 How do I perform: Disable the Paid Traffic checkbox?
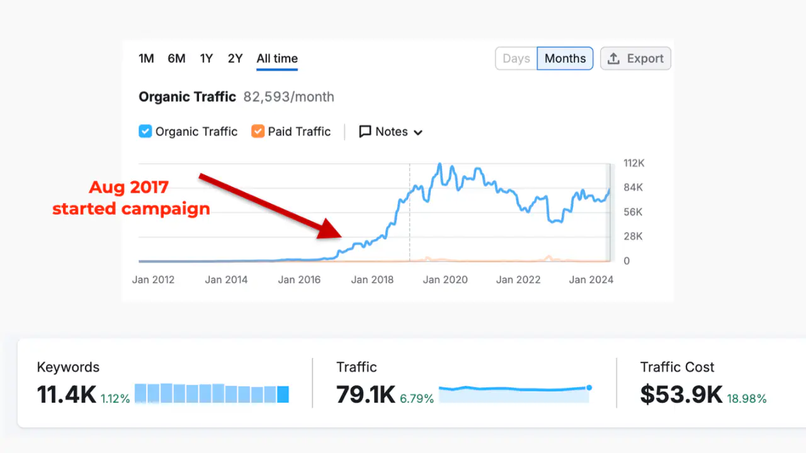257,131
